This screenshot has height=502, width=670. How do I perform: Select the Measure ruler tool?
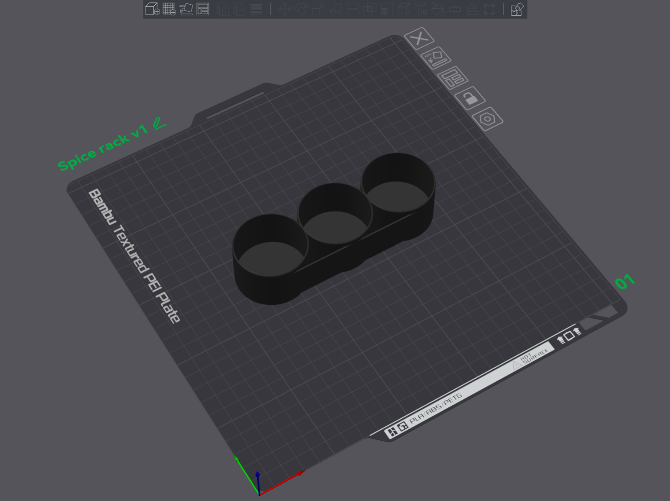pos(455,9)
